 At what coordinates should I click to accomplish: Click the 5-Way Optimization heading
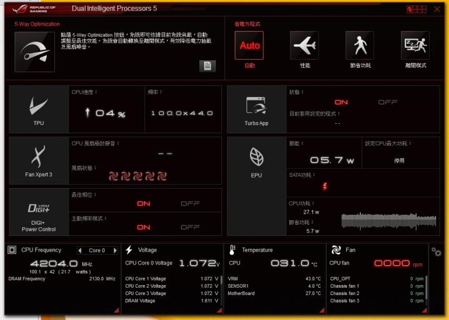coord(37,24)
